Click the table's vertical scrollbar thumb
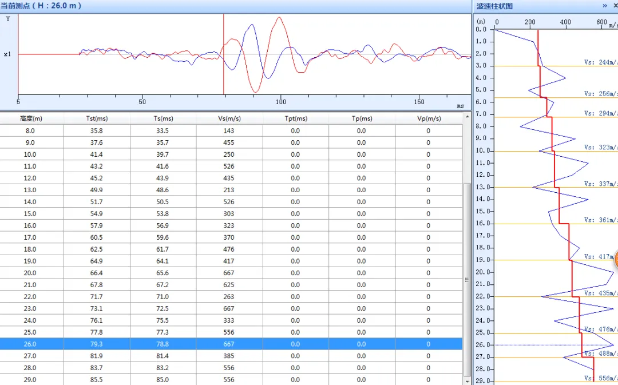618x385 pixels. [466, 280]
